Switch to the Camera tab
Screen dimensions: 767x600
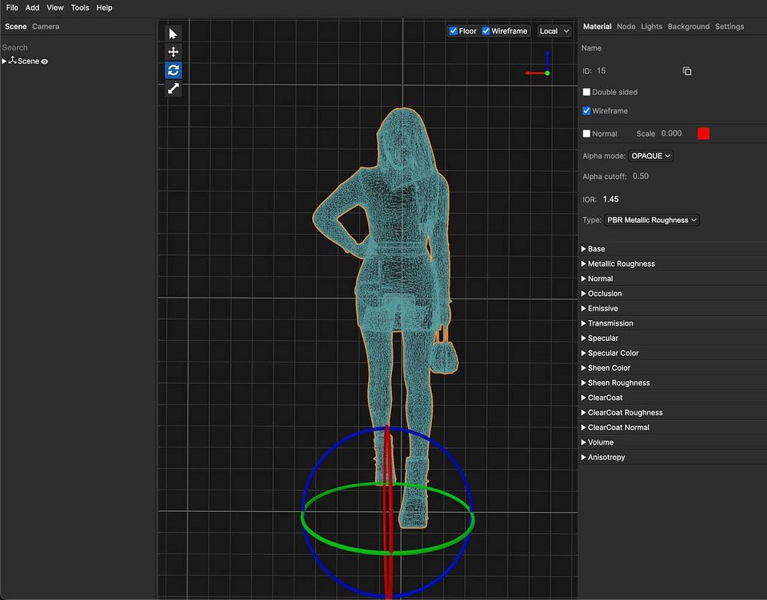click(x=45, y=26)
